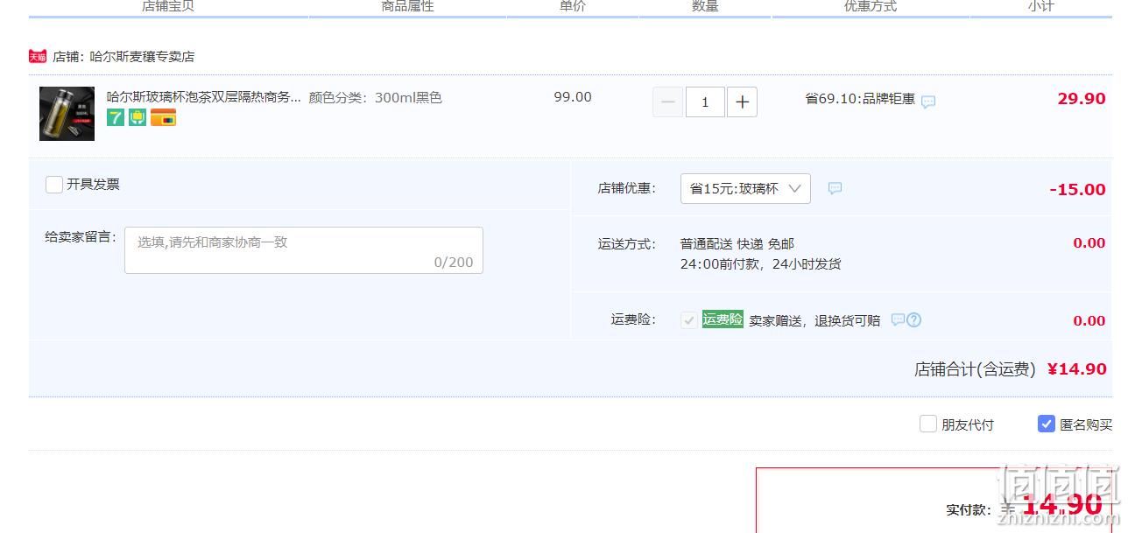Click the 卖家赠送, 退换货可赔 insurance text
1128x533 pixels.
click(x=814, y=321)
